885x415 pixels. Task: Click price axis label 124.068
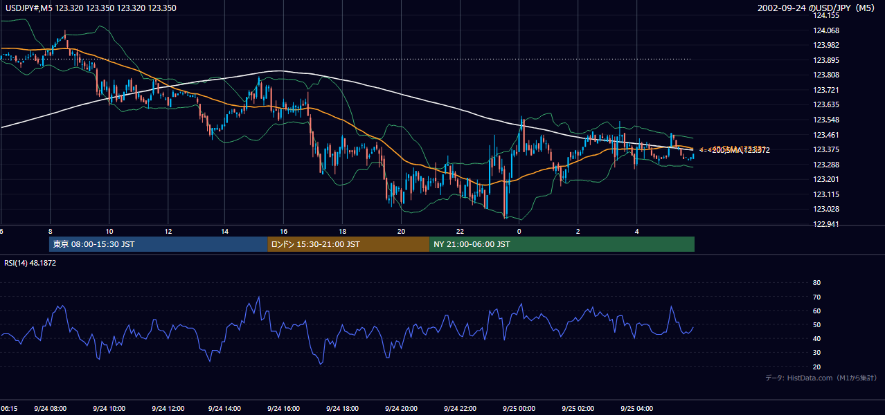pos(825,30)
